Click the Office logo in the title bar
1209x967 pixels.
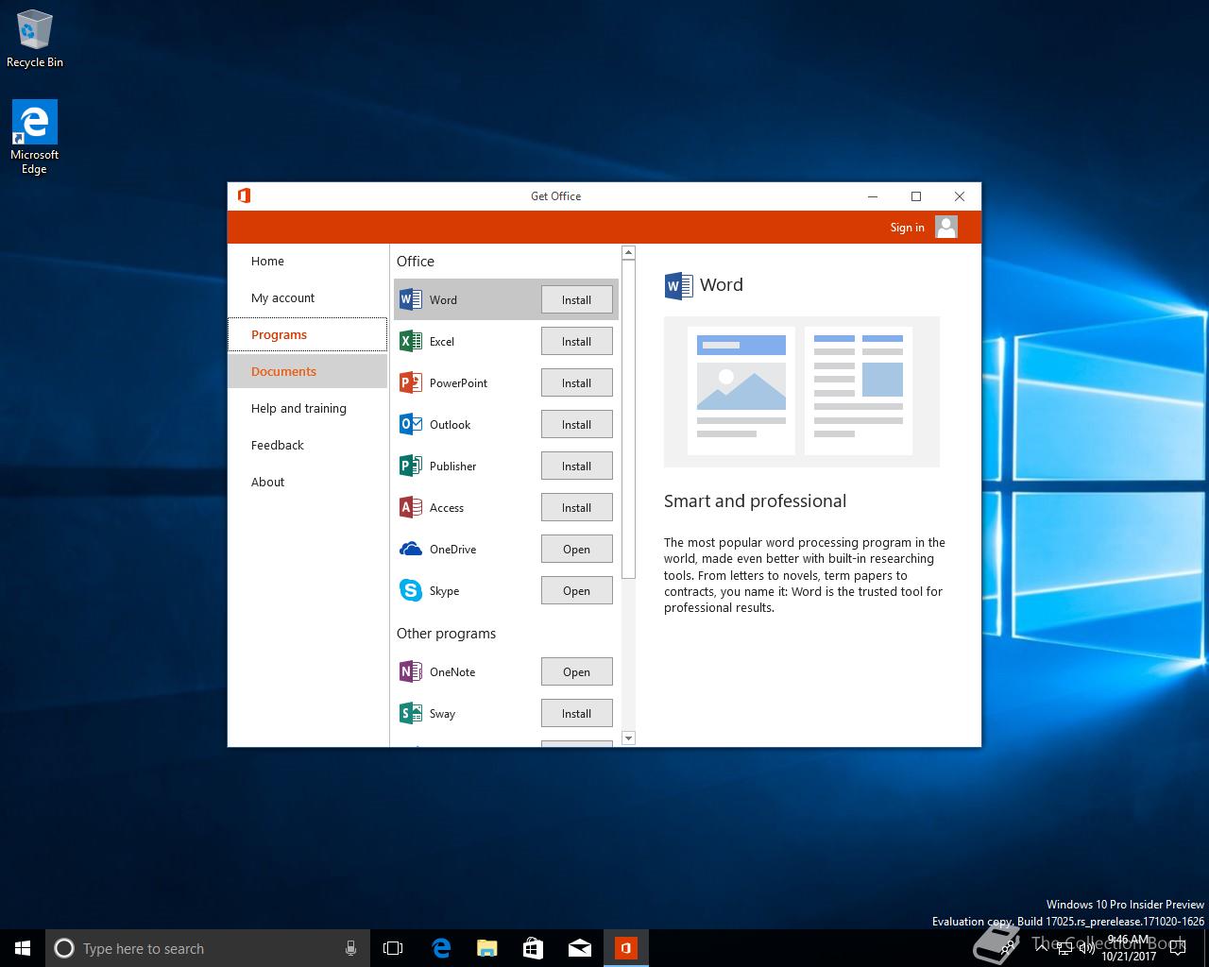pos(244,195)
